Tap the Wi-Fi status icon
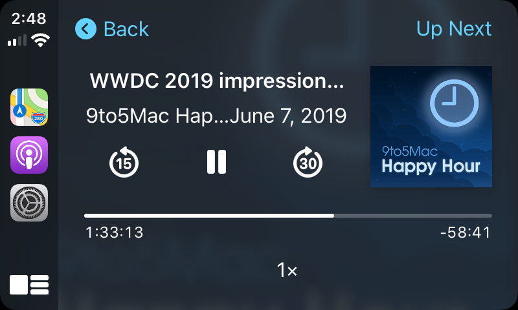518x310 pixels. (x=40, y=40)
